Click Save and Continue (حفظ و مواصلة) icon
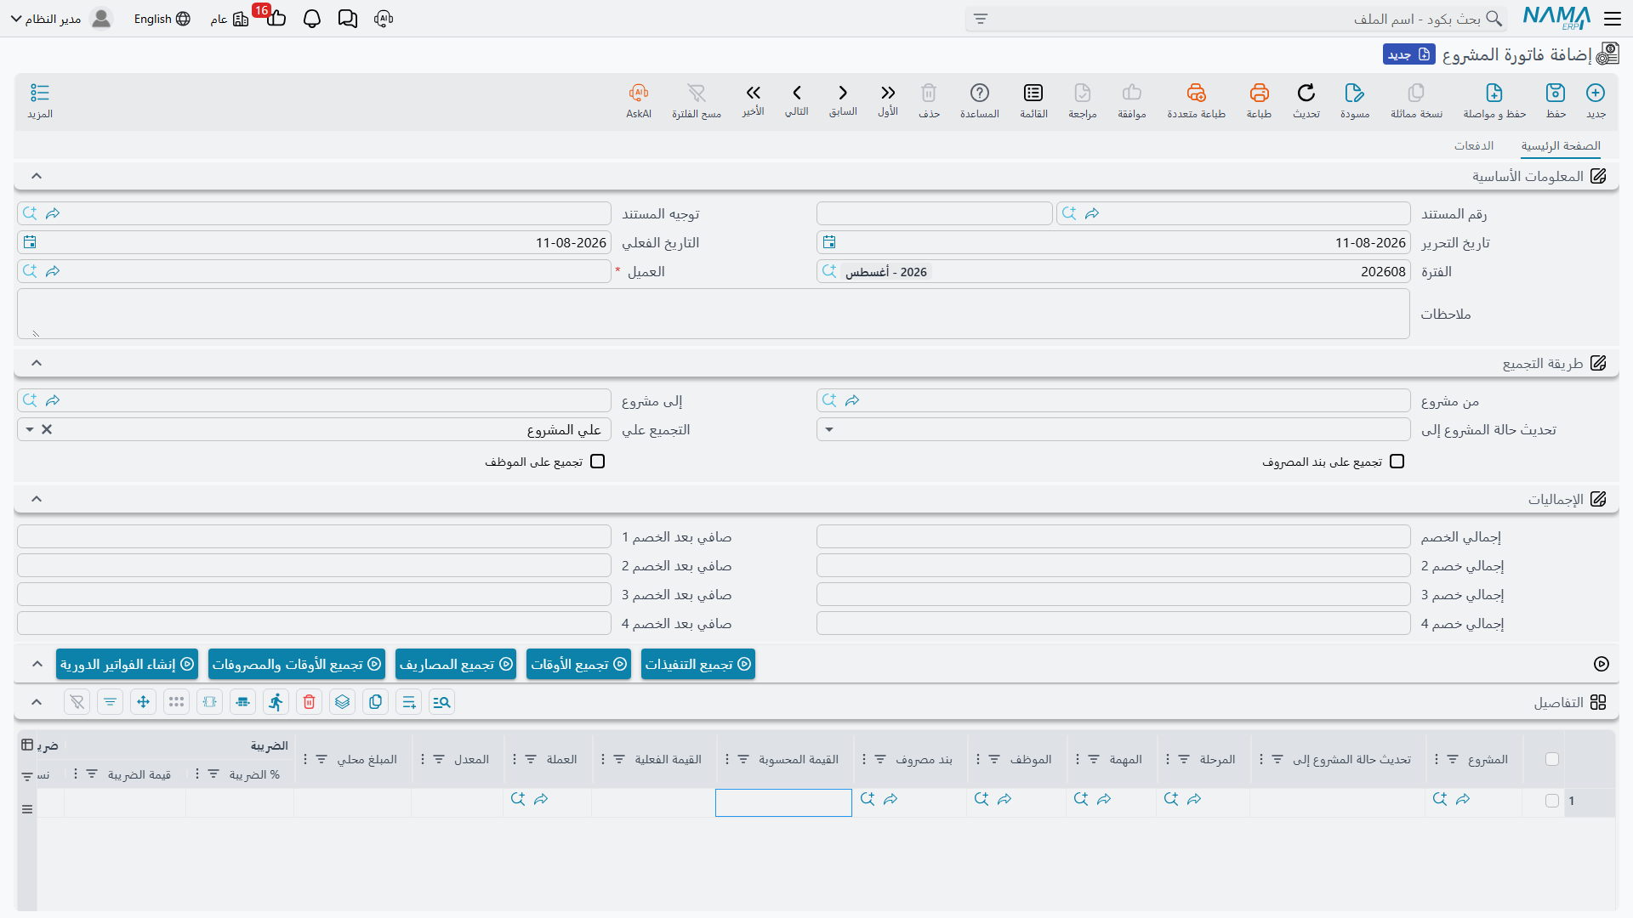This screenshot has width=1633, height=918. [1494, 93]
